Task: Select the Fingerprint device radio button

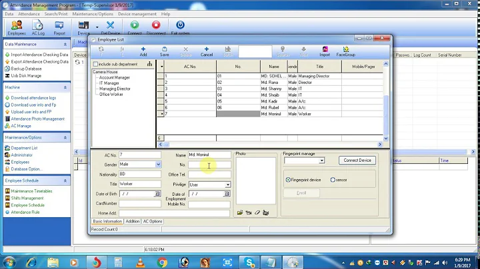Action: tap(288, 180)
